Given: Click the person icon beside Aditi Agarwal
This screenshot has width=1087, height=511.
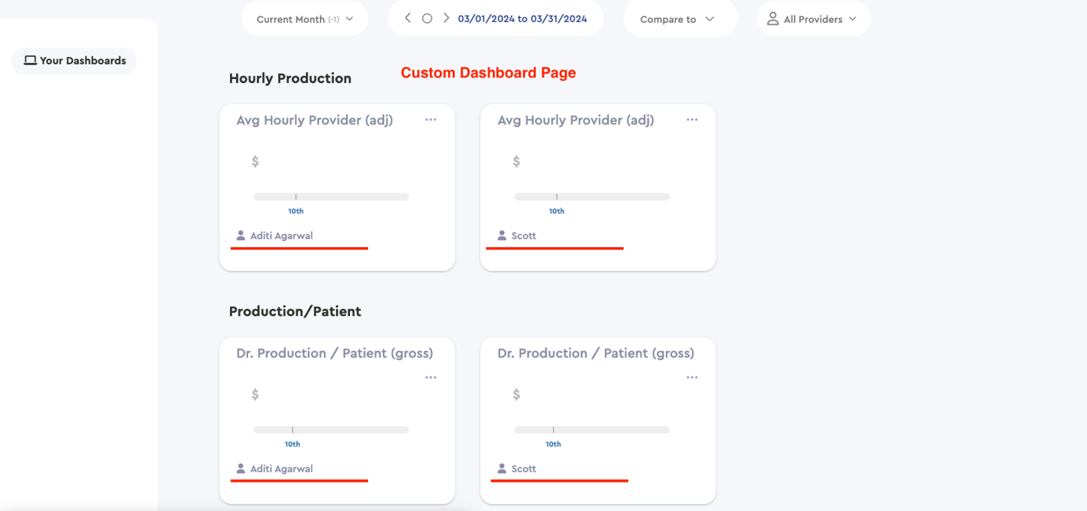Looking at the screenshot, I should click(x=240, y=235).
